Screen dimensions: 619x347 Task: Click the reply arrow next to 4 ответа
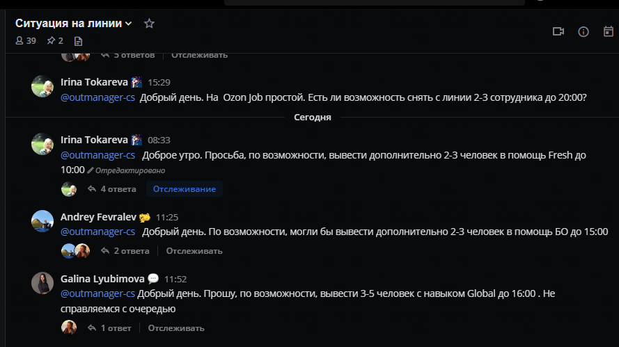coord(92,189)
